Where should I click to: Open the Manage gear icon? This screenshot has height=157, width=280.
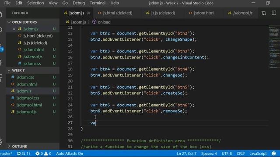pos(1,141)
